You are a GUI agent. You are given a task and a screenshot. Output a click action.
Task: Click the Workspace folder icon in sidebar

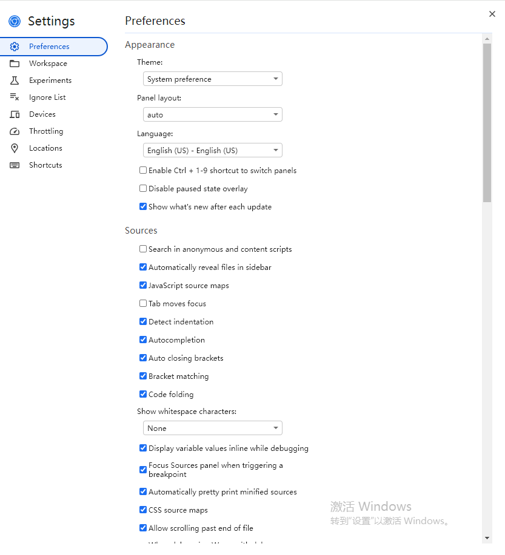(x=15, y=64)
